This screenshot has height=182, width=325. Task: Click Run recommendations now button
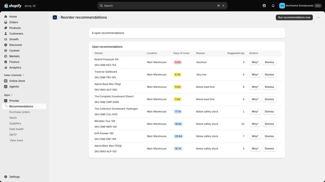coord(294,17)
